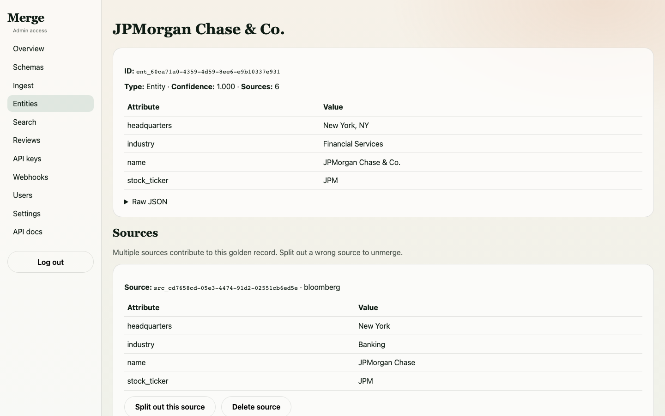Click the Value column header in golden record table

coord(333,107)
